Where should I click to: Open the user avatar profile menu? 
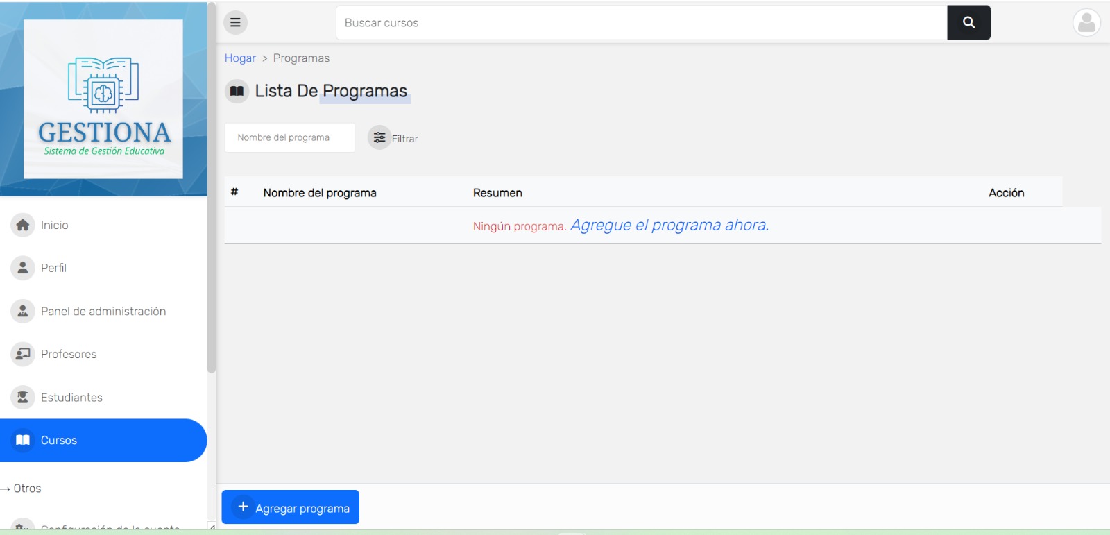[1086, 22]
